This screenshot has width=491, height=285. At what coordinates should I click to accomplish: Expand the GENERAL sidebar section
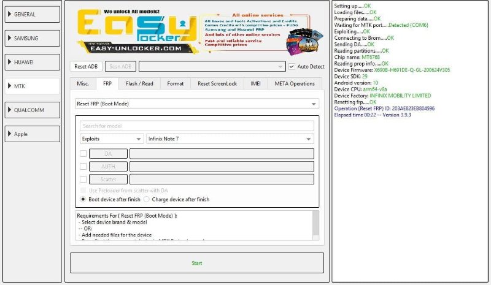click(x=33, y=14)
